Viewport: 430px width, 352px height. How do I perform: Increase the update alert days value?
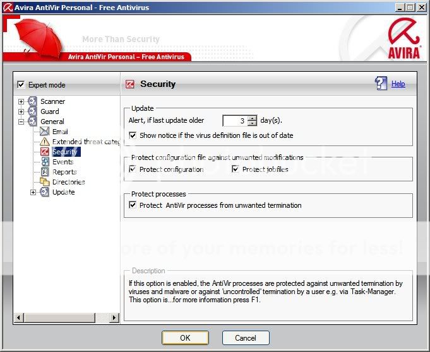click(253, 118)
